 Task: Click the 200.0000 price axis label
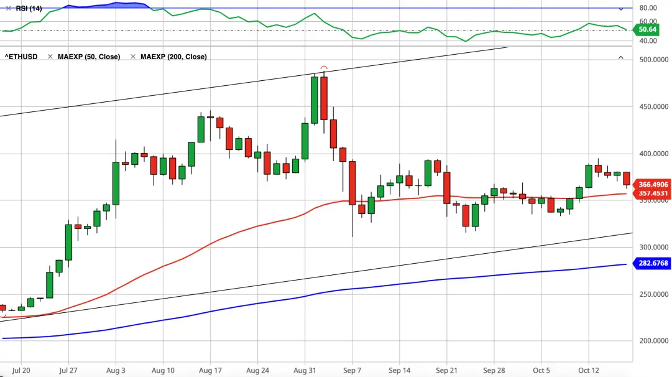tap(653, 341)
